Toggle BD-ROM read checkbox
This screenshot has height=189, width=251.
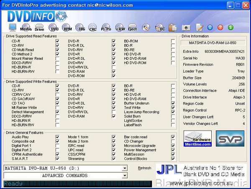pos(173,41)
